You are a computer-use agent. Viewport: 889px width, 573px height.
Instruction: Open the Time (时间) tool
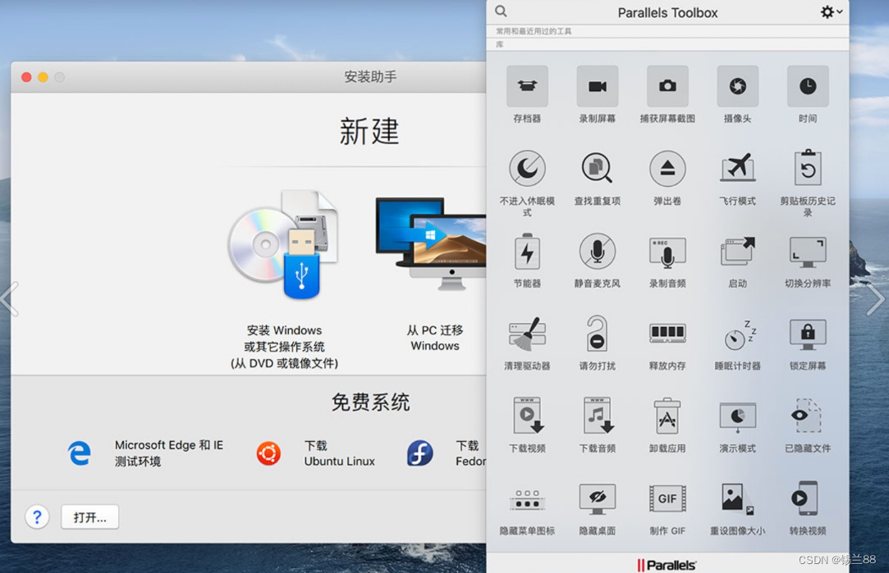[x=808, y=86]
